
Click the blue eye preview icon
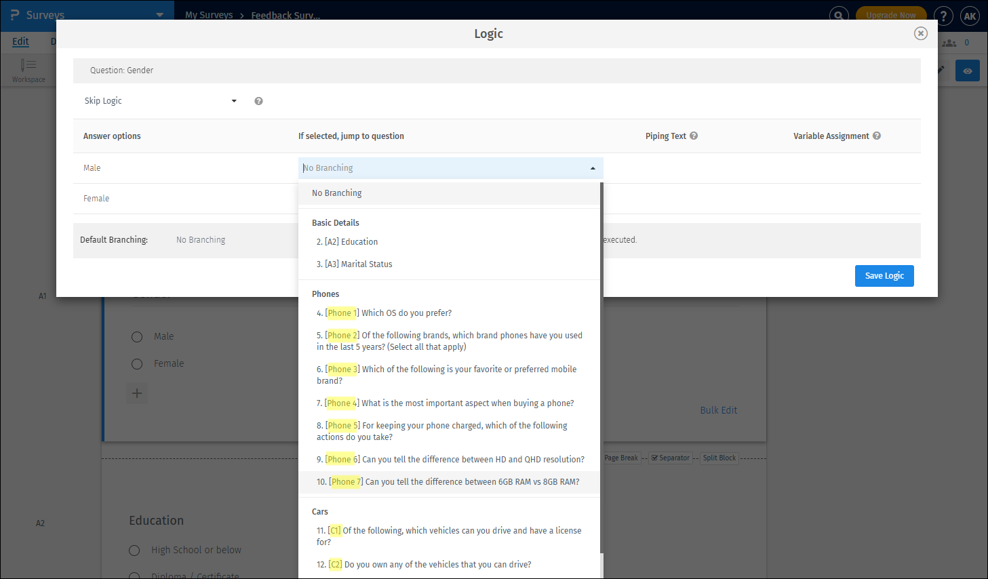967,70
